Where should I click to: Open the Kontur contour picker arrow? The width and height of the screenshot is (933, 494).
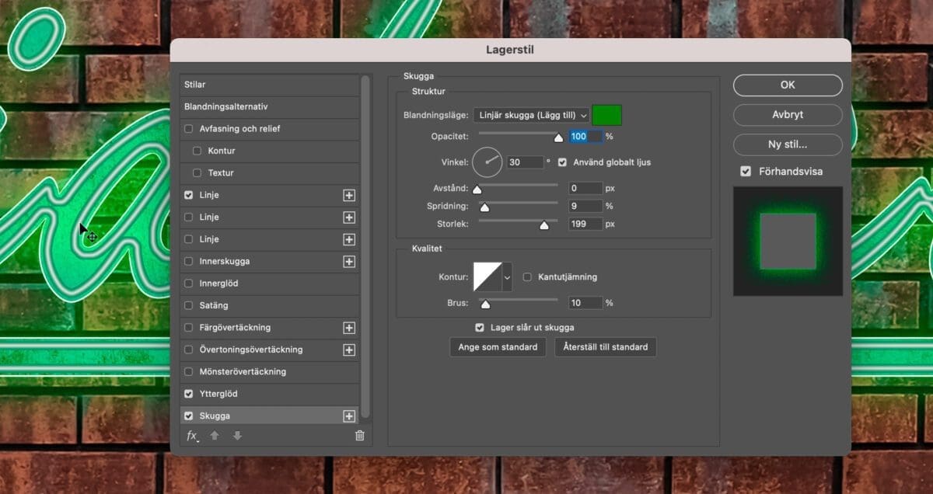click(508, 277)
